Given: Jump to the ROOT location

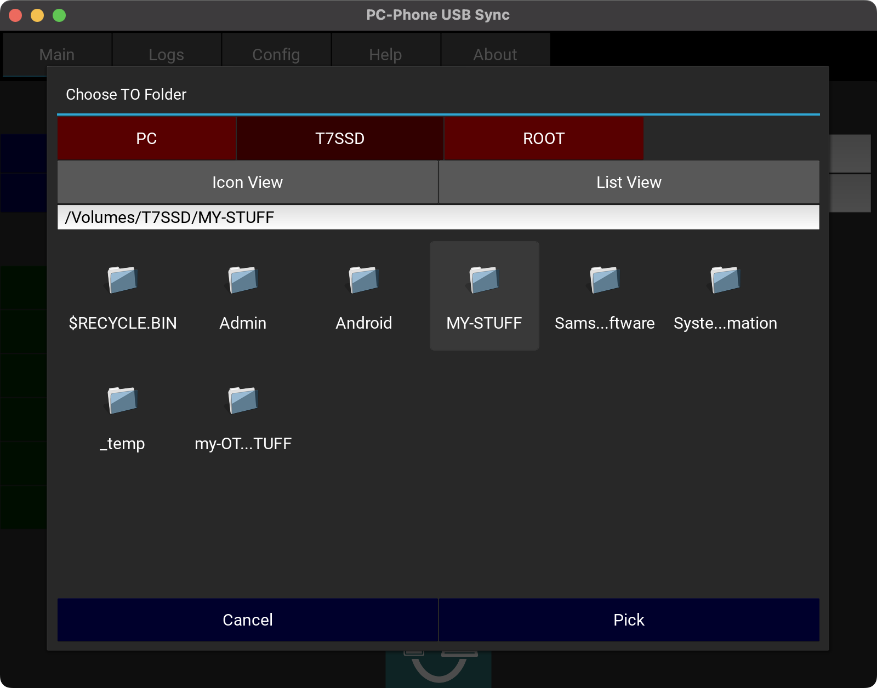Looking at the screenshot, I should point(543,139).
